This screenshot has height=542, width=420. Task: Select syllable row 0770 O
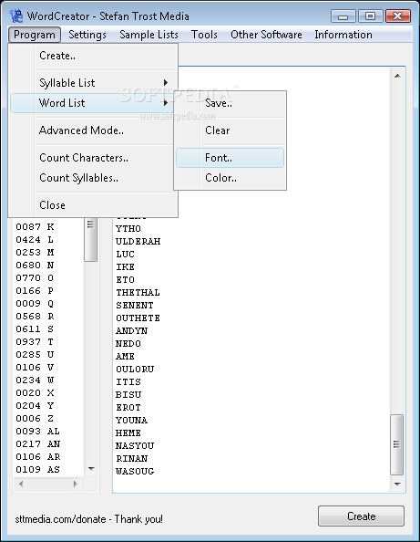[x=35, y=278]
